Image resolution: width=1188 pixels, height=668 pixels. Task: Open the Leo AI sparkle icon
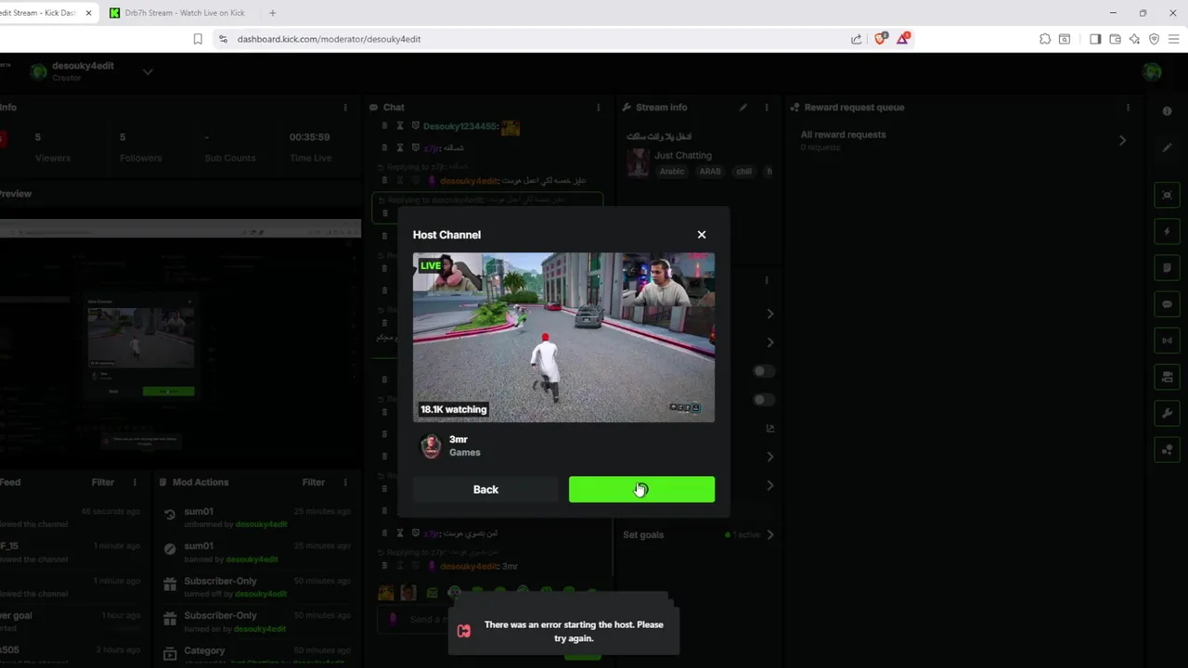coord(1134,39)
